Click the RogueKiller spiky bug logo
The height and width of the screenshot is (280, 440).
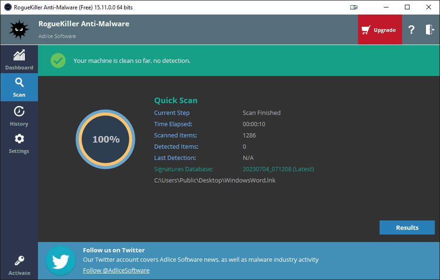tap(19, 30)
